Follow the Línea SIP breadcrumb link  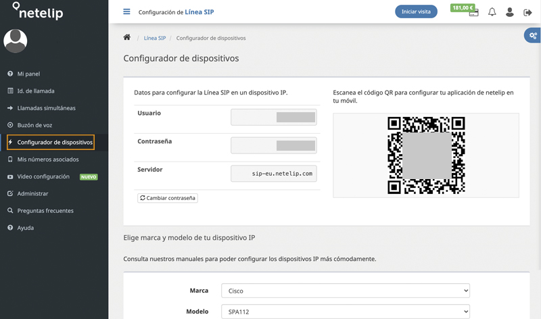coord(155,38)
